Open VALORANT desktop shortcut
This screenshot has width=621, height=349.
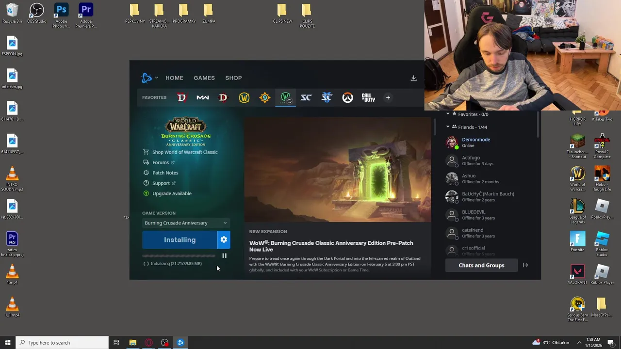pos(577,275)
